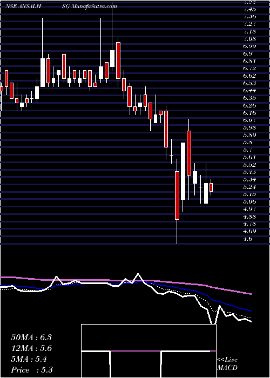Click the 50MA : 6.3 readout
This screenshot has height=378, width=270.
31,337
